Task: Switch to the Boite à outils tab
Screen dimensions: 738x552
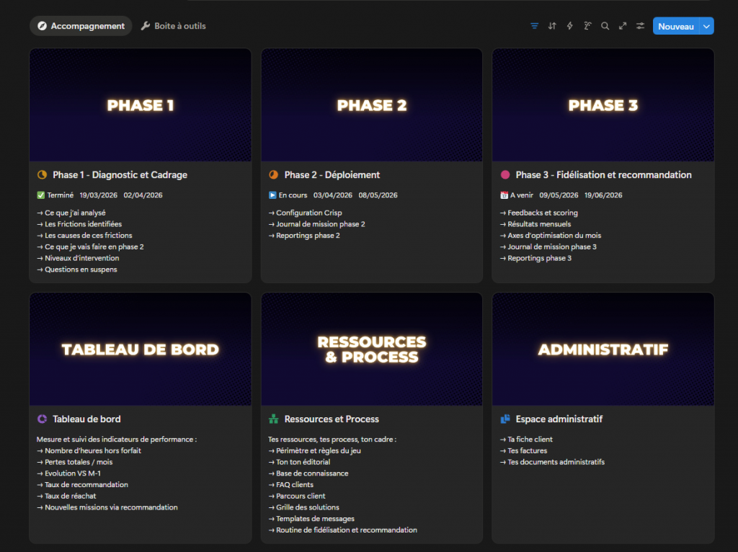Action: coord(173,26)
